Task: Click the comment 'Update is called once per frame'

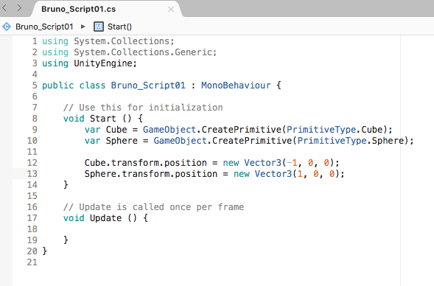Action: pyautogui.click(x=161, y=207)
